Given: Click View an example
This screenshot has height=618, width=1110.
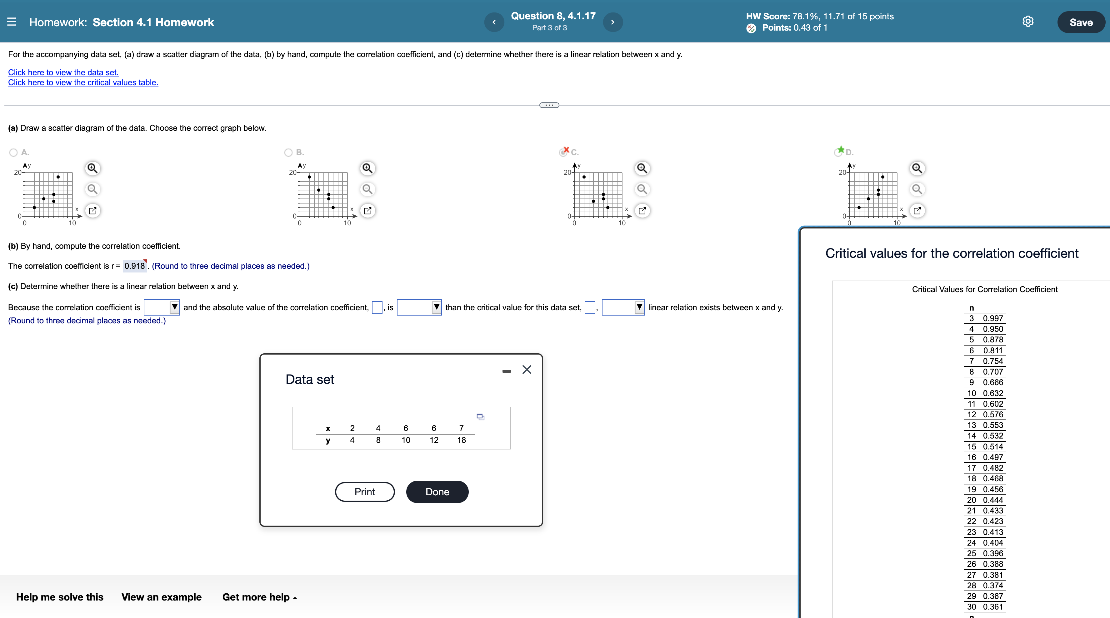Looking at the screenshot, I should pos(161,597).
